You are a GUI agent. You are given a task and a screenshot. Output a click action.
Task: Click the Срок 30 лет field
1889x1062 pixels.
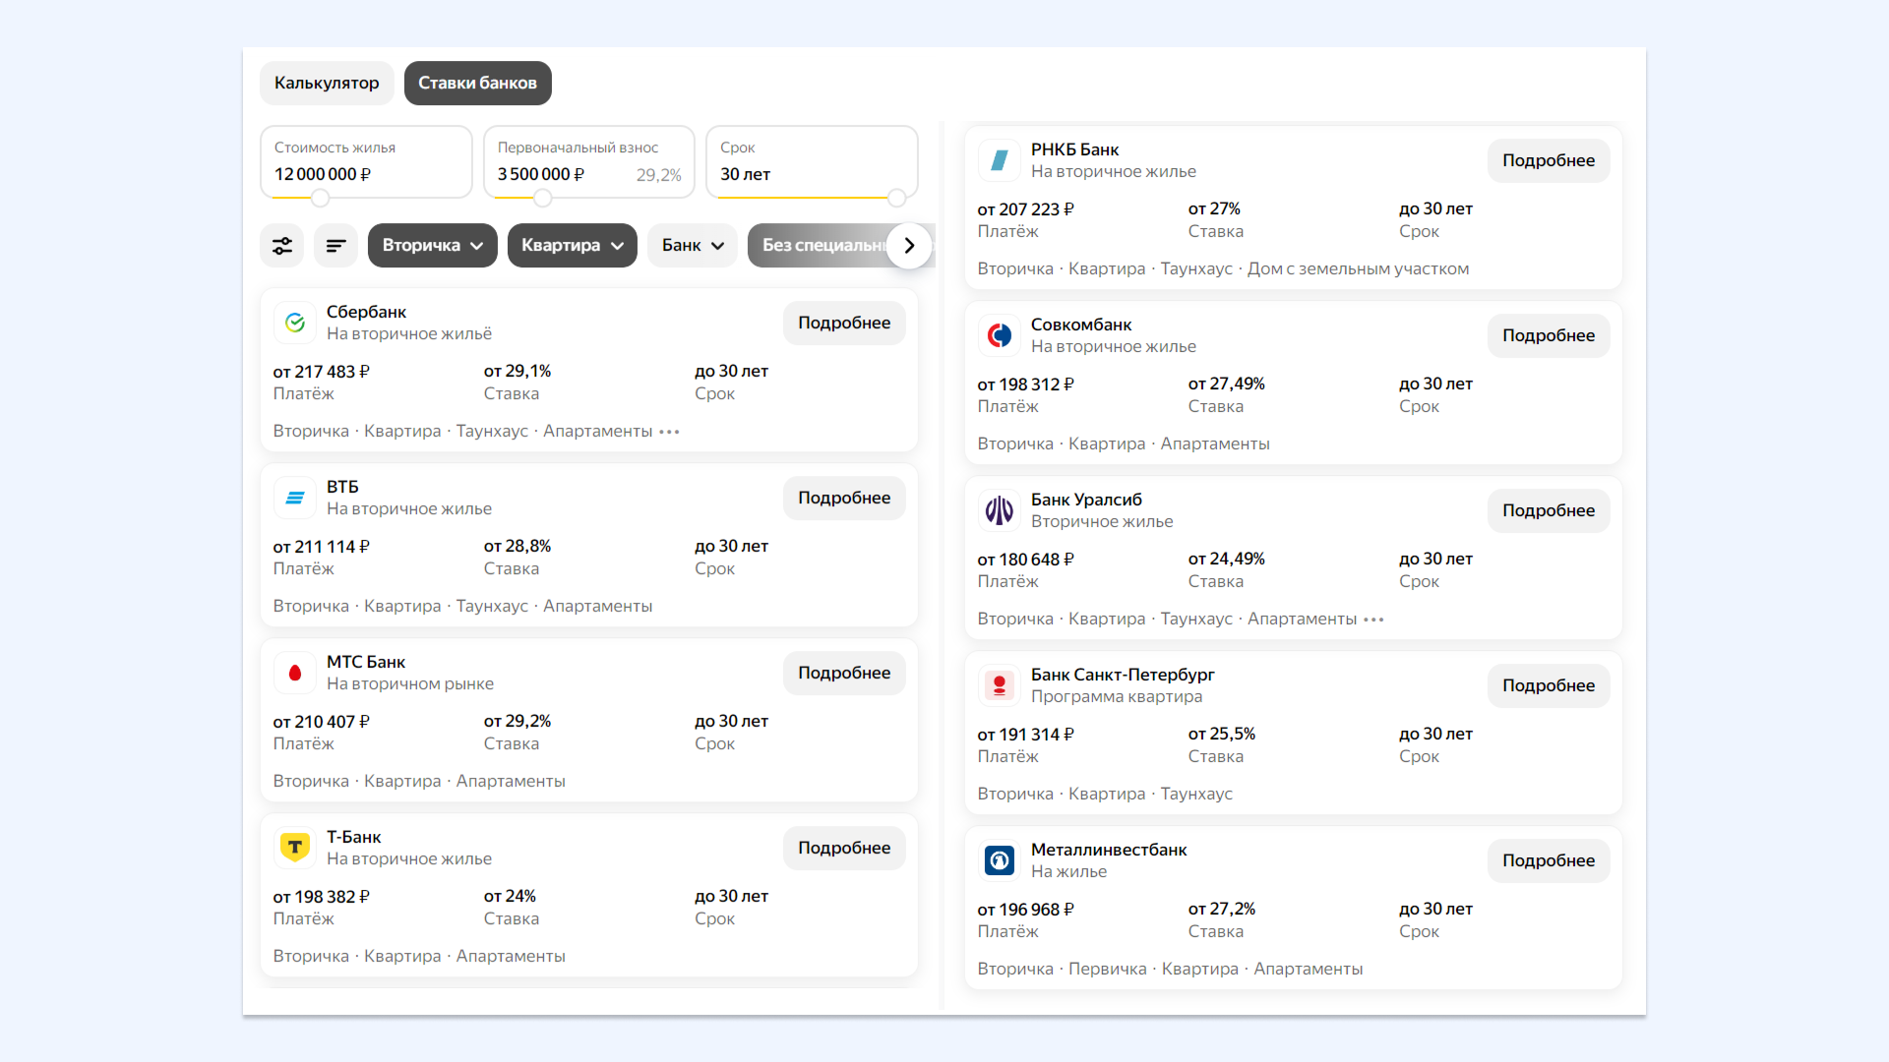[812, 162]
